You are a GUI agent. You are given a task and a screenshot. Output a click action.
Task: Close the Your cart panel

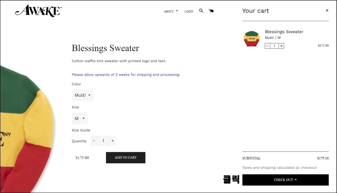point(327,10)
